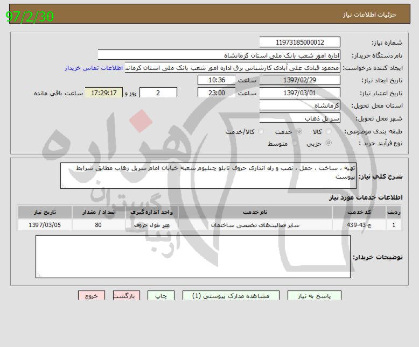Click the empty توضیحات خریدار text area
Screen dimensions: 419x347
[192, 257]
